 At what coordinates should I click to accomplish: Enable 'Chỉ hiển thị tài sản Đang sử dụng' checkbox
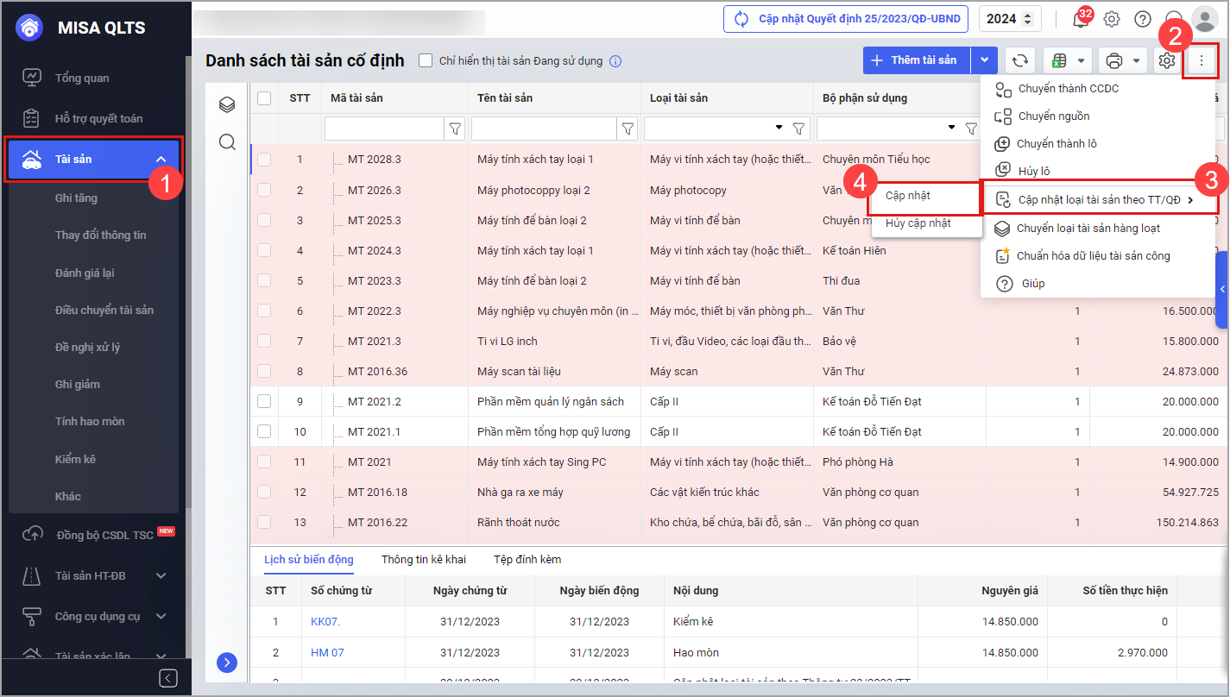[x=426, y=60]
